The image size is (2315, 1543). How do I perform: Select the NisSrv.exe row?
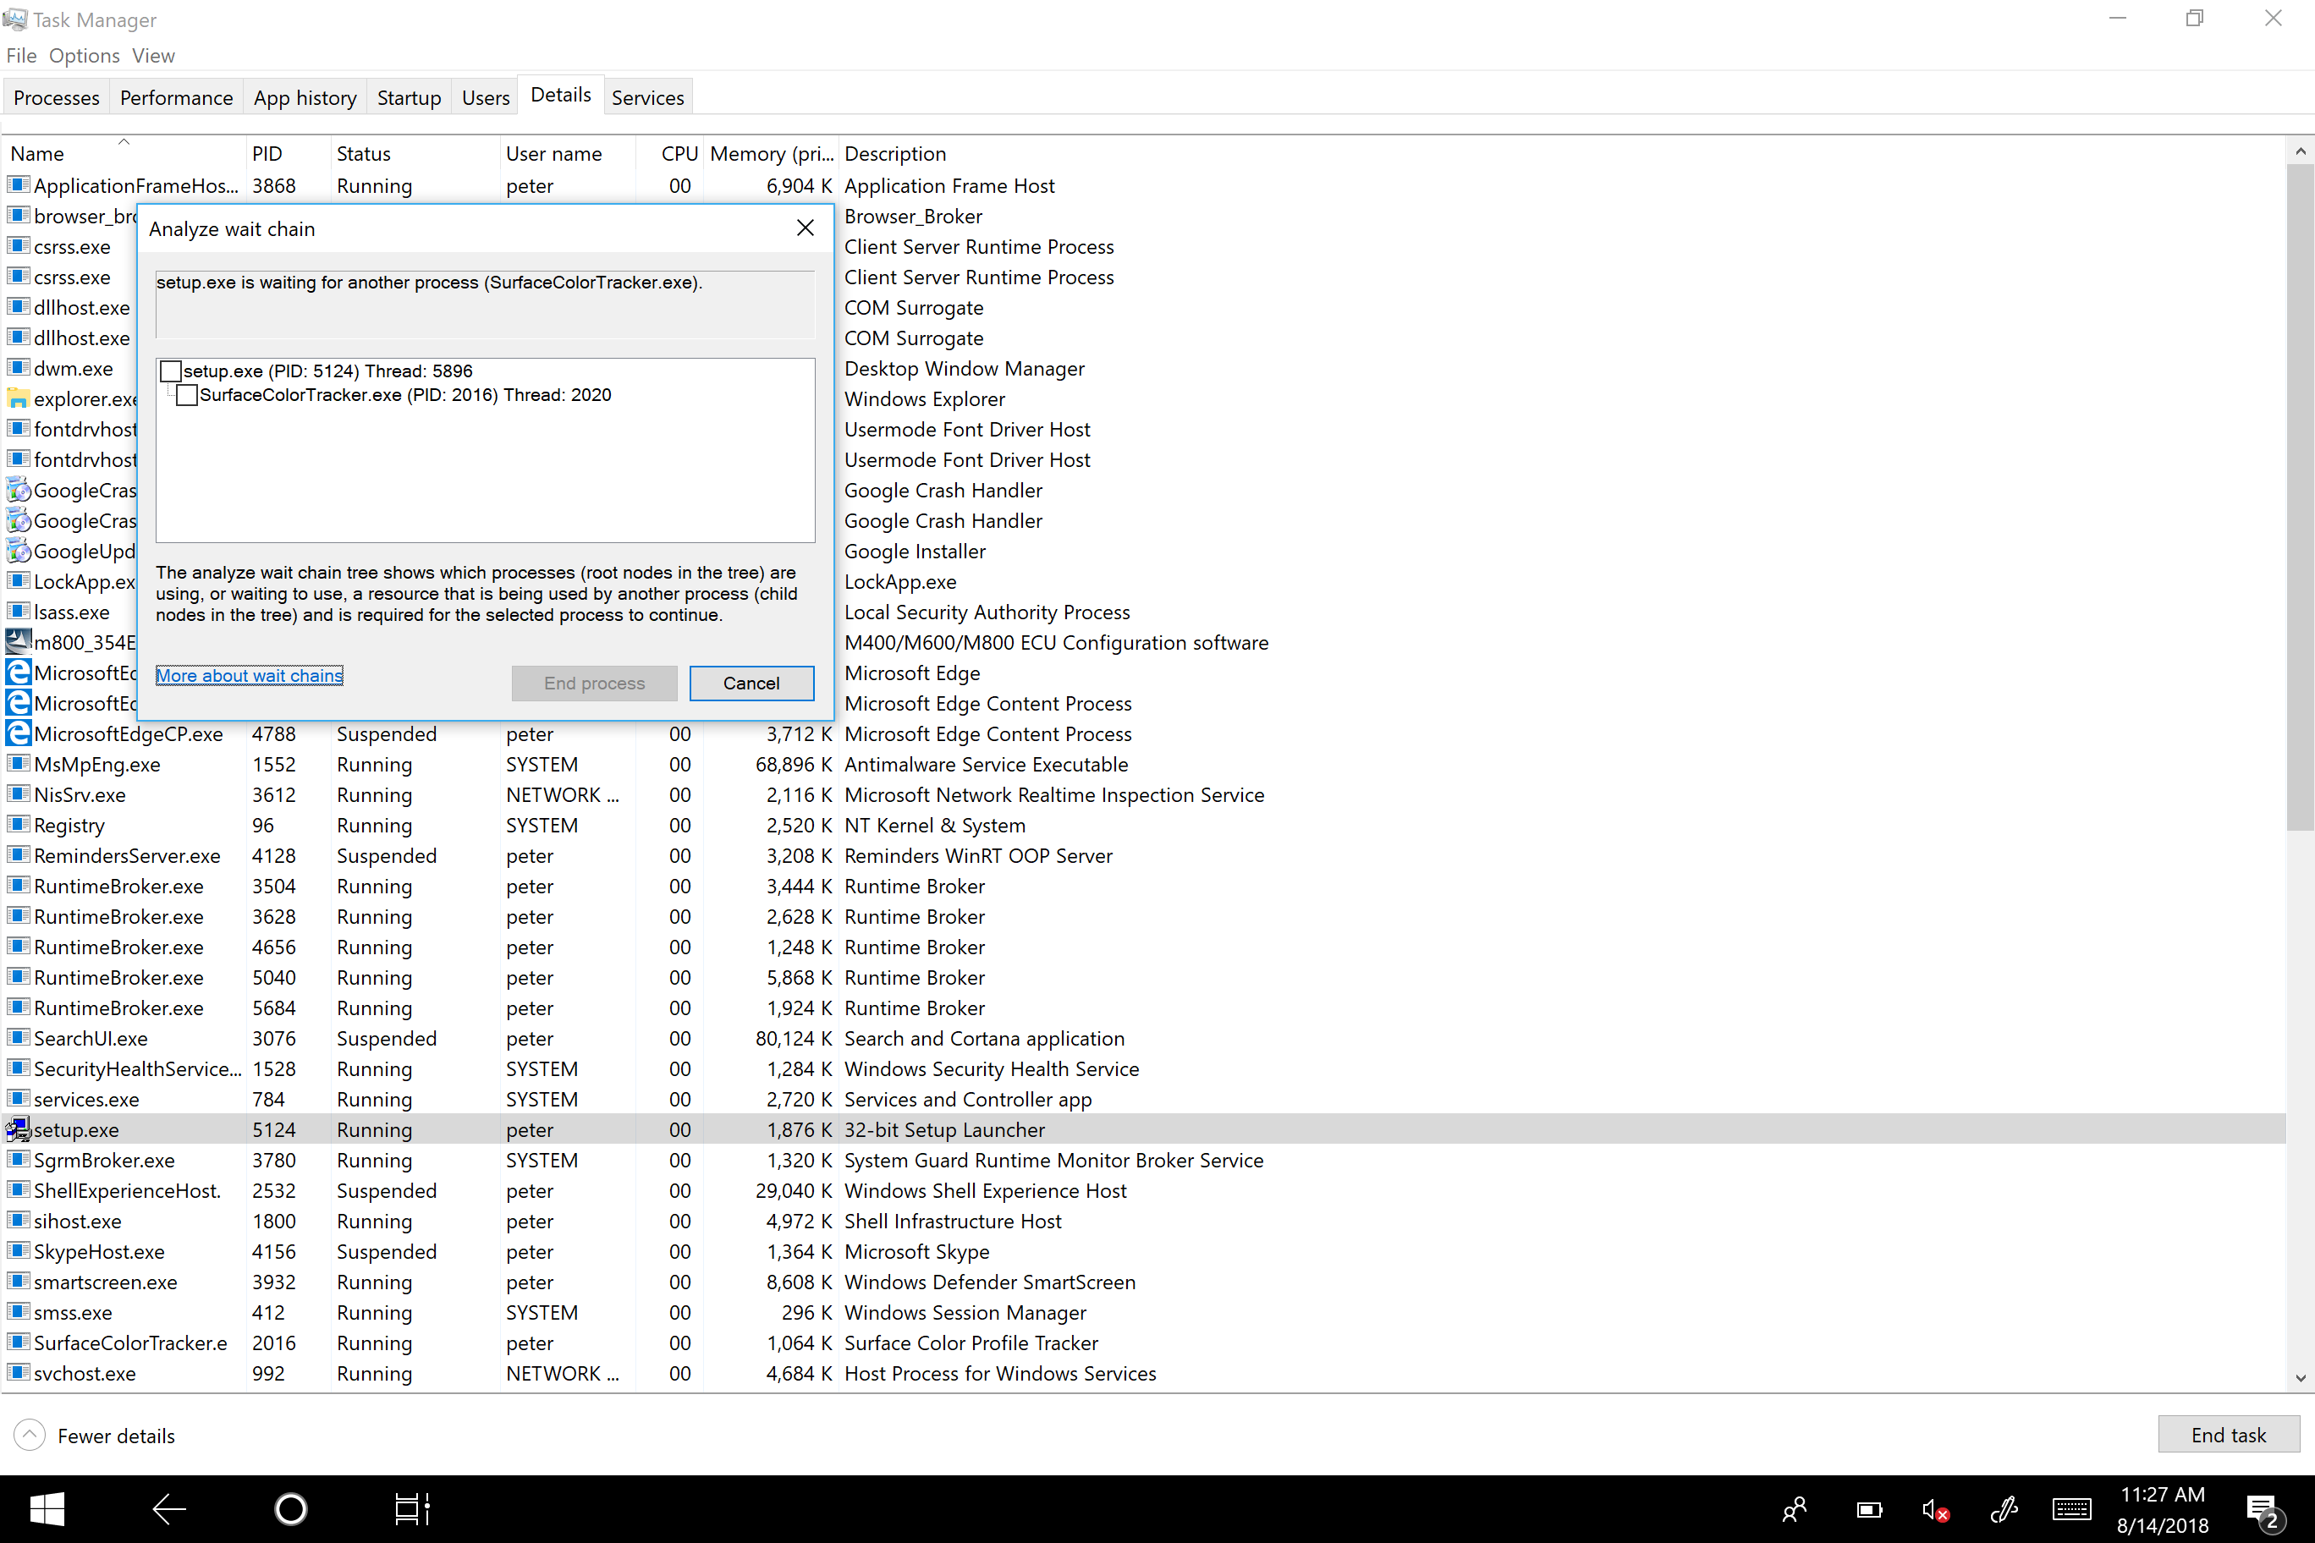(1144, 794)
